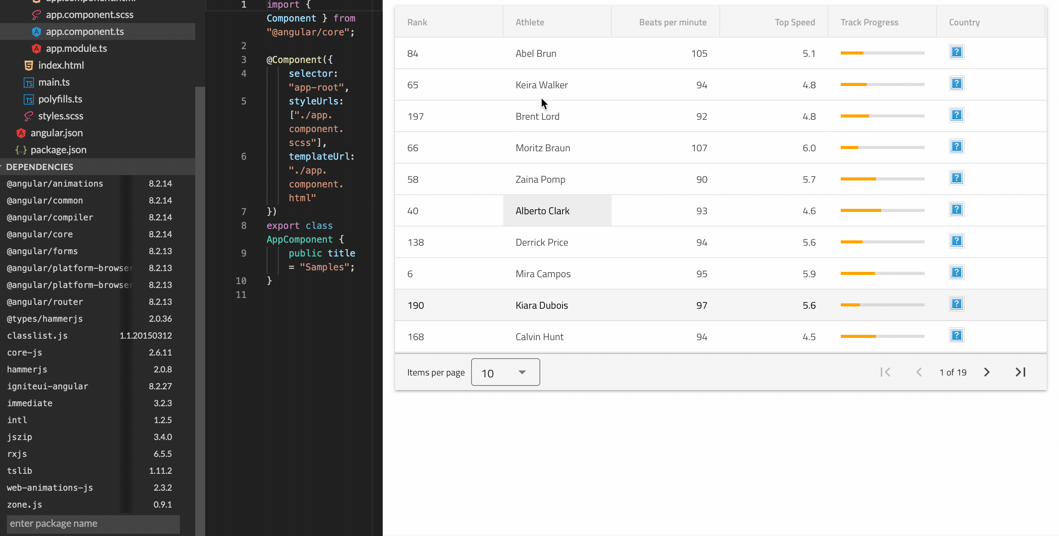Focus the enter package name field
This screenshot has width=1059, height=536.
[x=93, y=524]
